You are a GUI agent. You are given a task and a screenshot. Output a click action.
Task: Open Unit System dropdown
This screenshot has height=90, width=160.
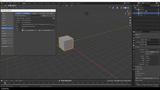coord(152,50)
